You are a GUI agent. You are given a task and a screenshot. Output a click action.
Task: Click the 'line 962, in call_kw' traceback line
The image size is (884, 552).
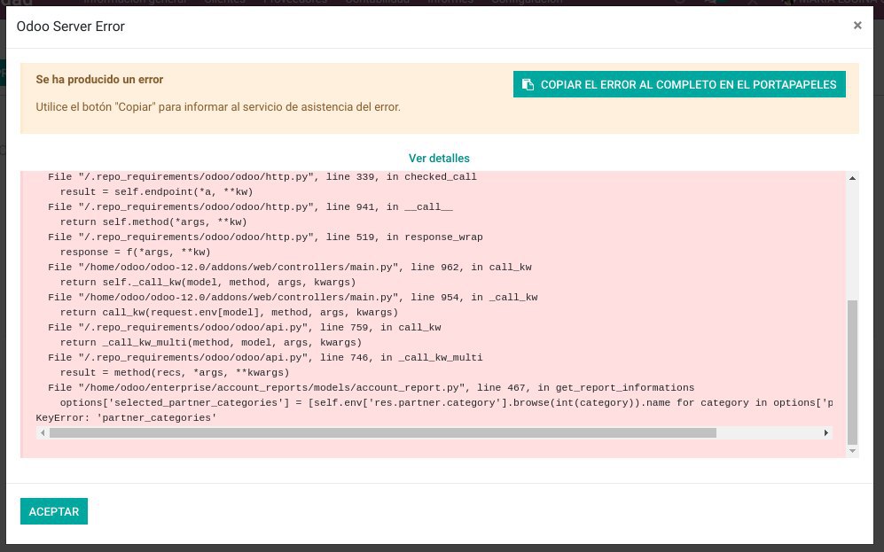(290, 267)
